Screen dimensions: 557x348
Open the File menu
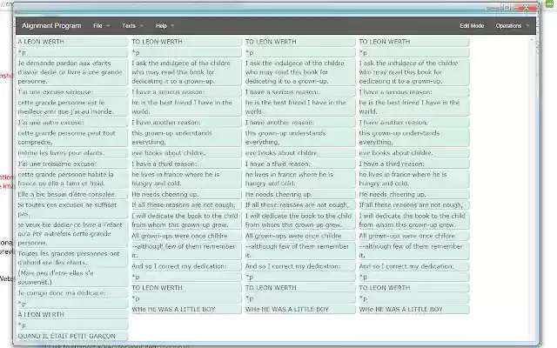pos(101,25)
